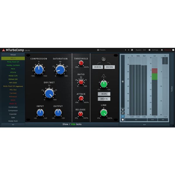This screenshot has height=175, width=175.
Task: Click the Reload button
Action: pos(13,55)
